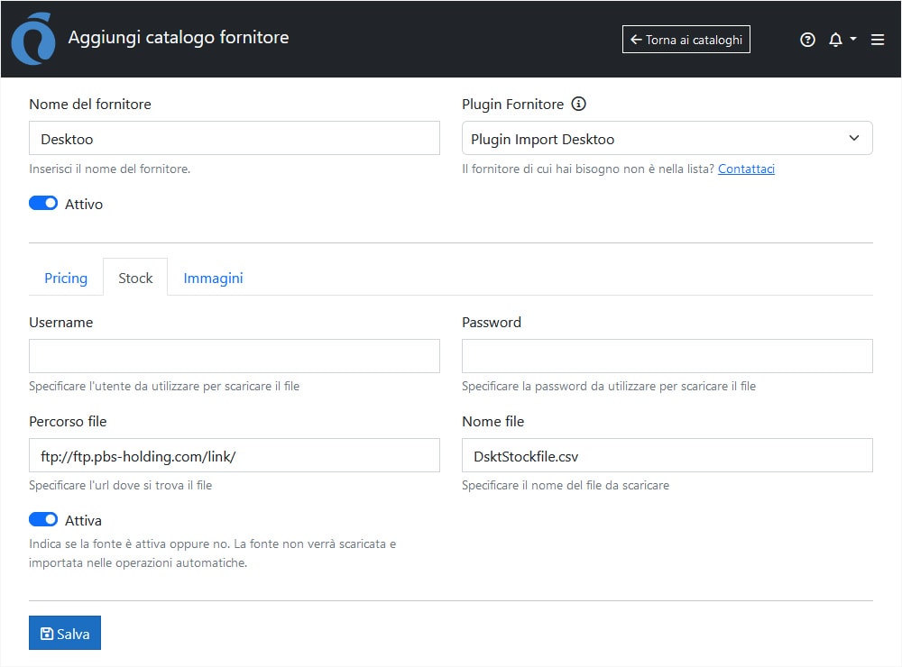The image size is (902, 667).
Task: Switch to the Pricing tab
Action: coord(65,278)
